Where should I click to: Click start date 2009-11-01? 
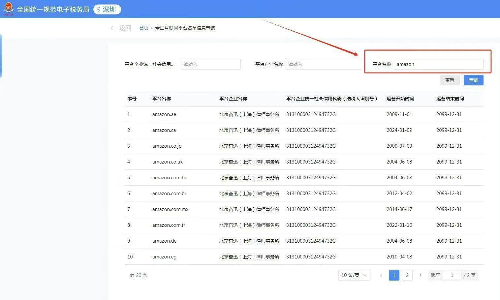(399, 114)
